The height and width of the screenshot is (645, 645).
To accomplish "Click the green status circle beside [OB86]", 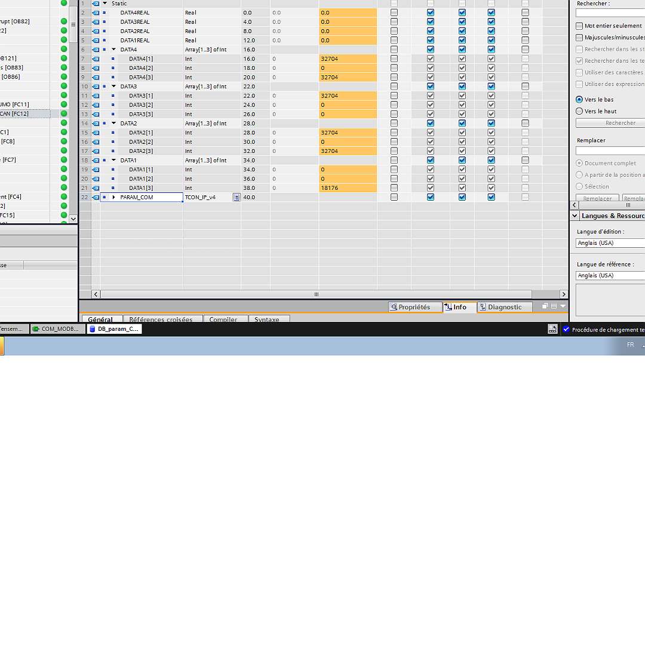I will pos(64,76).
